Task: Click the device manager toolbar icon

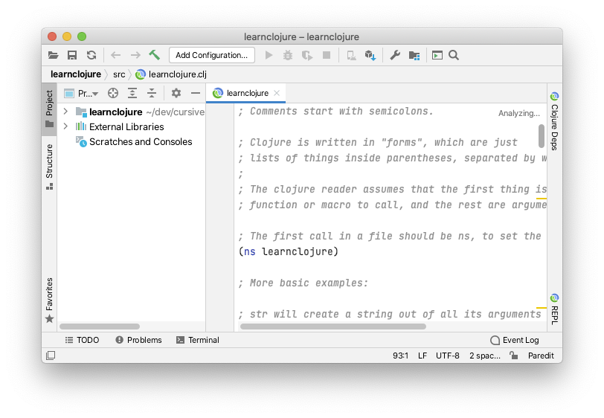Action: pos(351,56)
